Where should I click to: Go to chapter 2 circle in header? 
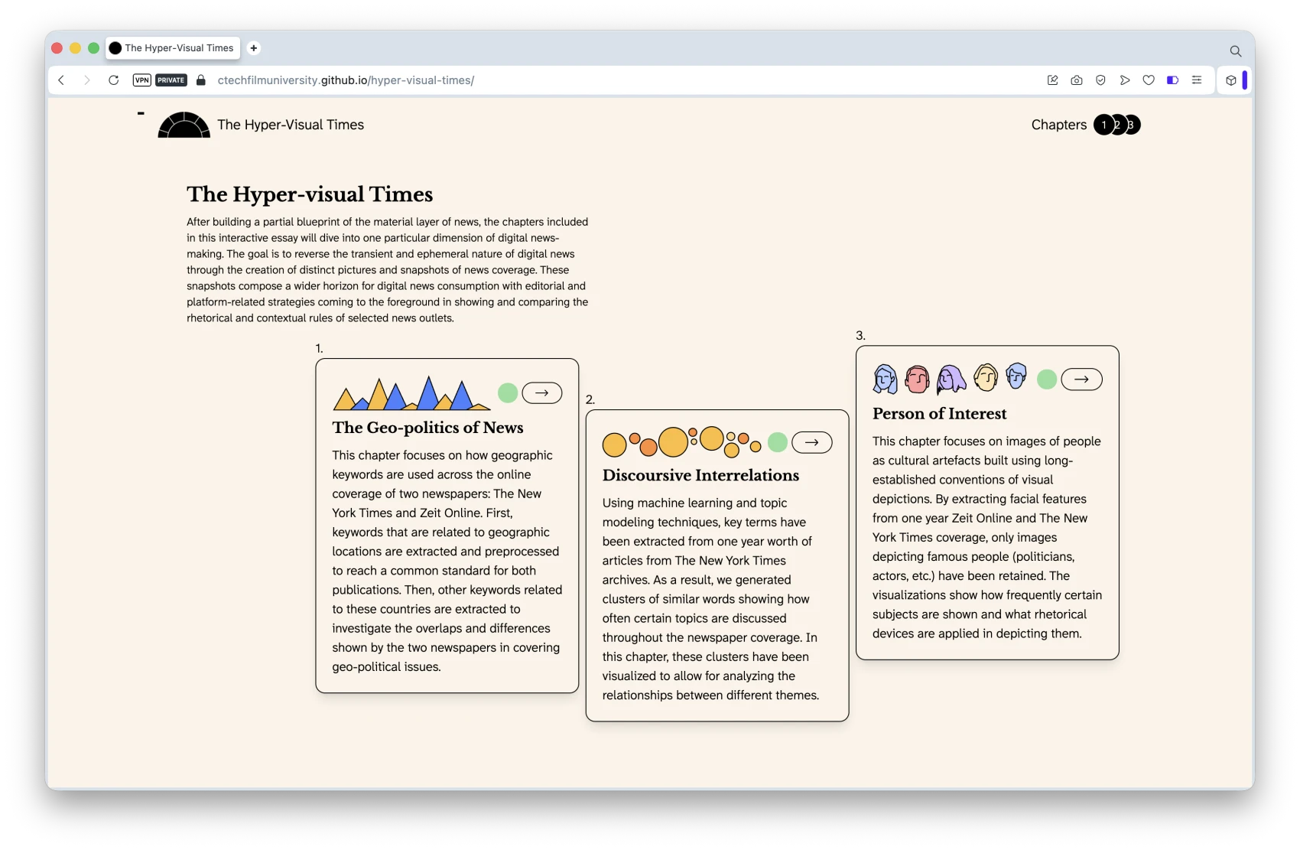point(1118,125)
